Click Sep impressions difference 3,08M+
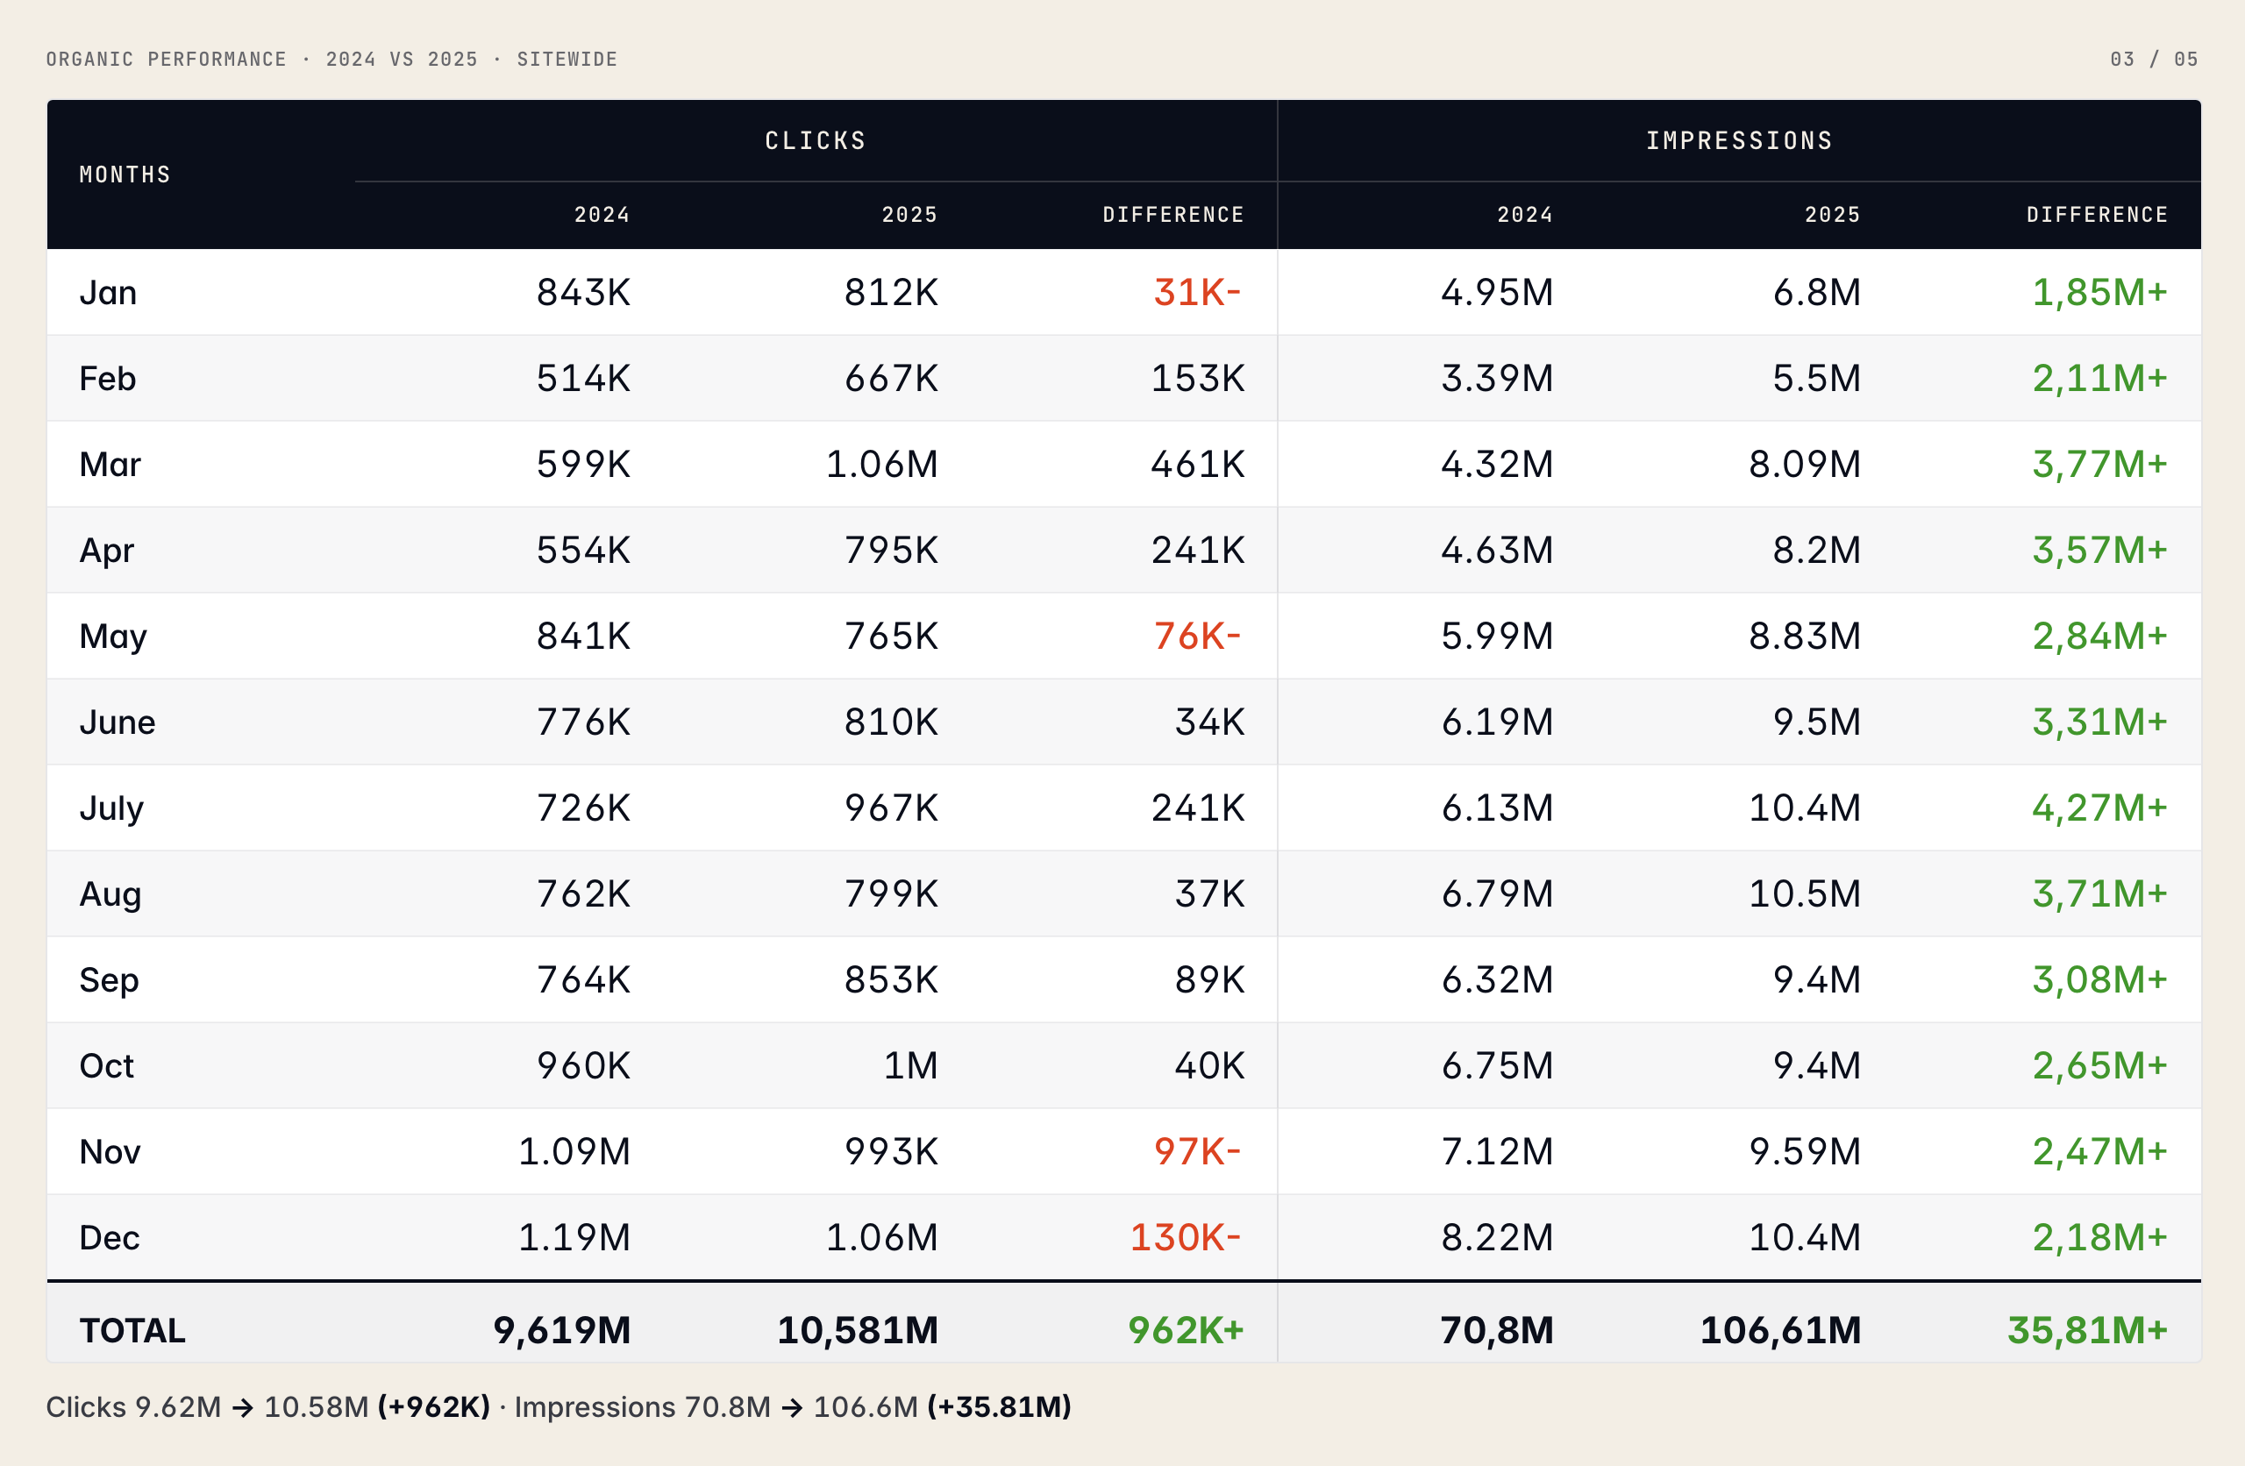The width and height of the screenshot is (2245, 1466). [2099, 979]
